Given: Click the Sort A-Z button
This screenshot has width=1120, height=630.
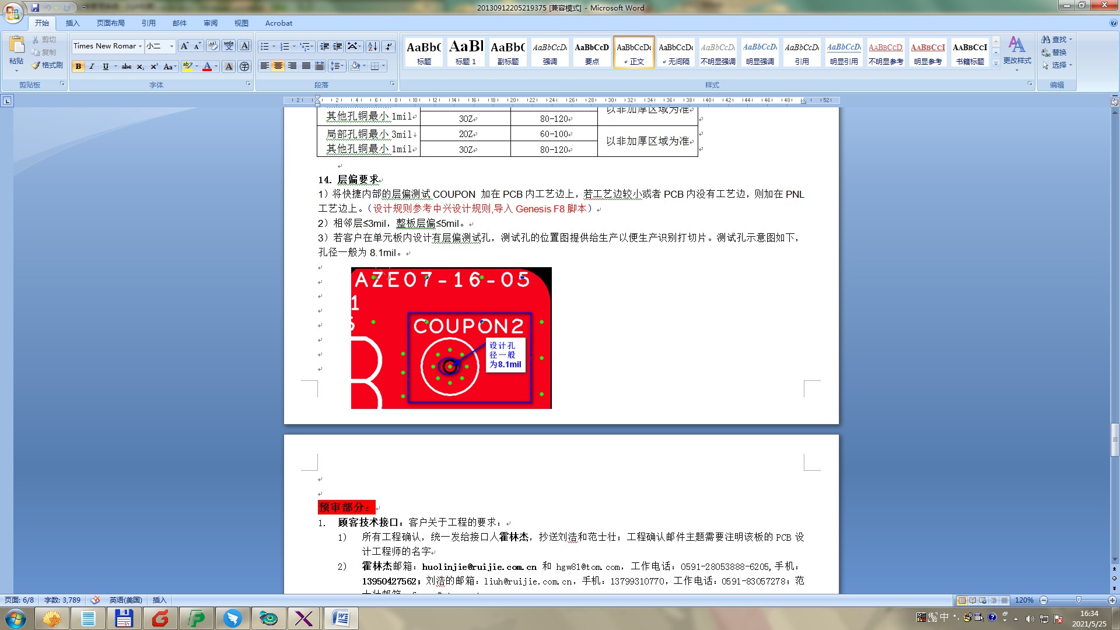Looking at the screenshot, I should [373, 46].
